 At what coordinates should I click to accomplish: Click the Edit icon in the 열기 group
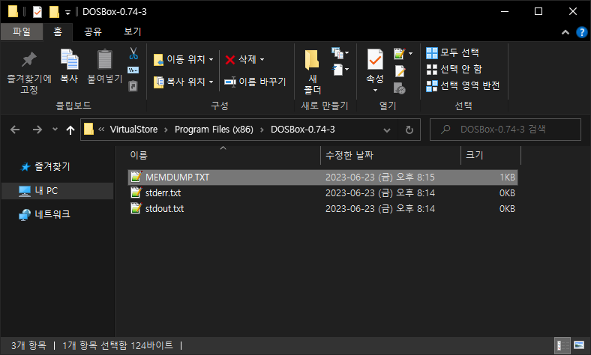400,70
